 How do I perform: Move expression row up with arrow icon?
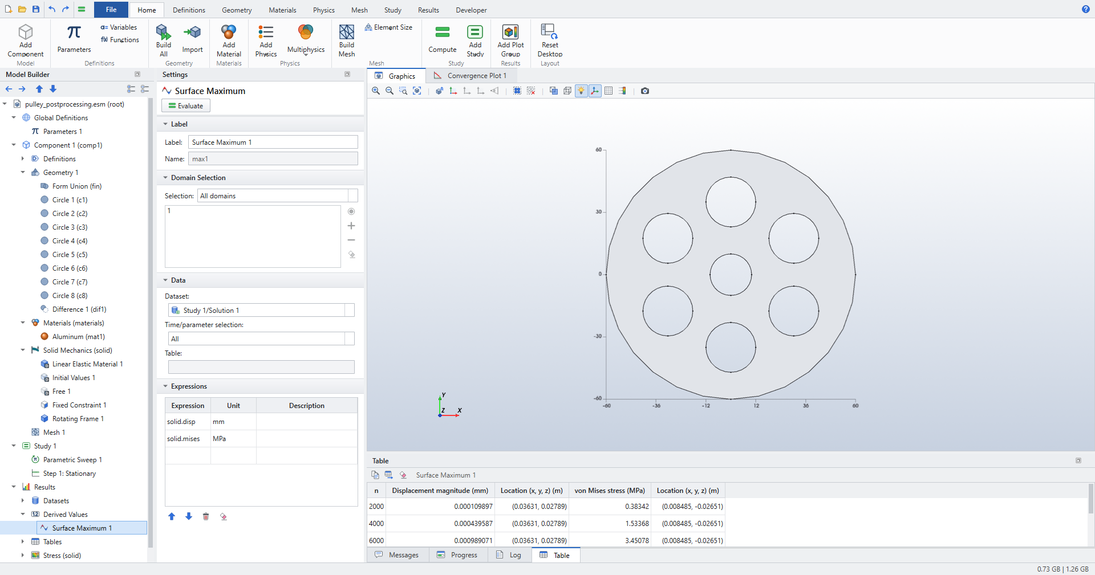click(x=172, y=516)
